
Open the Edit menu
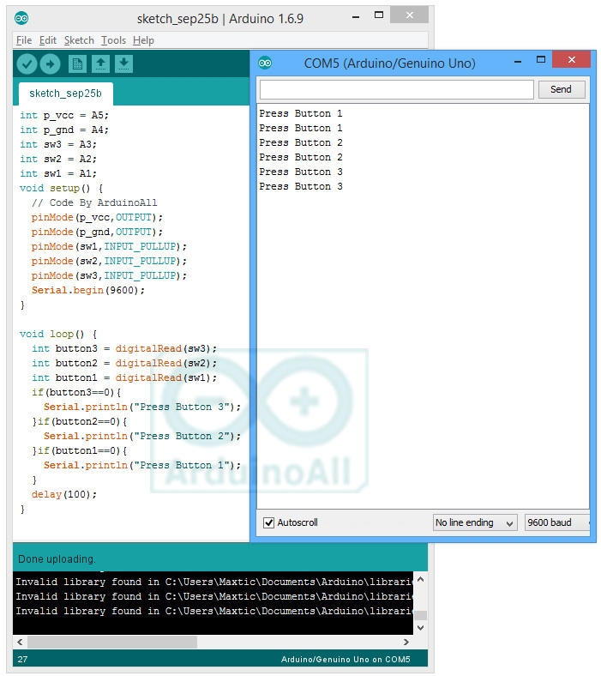click(48, 40)
